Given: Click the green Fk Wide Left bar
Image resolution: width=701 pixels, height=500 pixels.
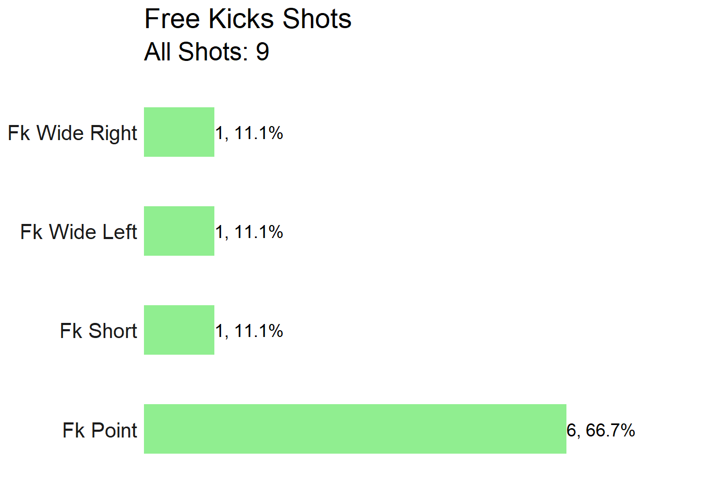Looking at the screenshot, I should click(x=179, y=231).
